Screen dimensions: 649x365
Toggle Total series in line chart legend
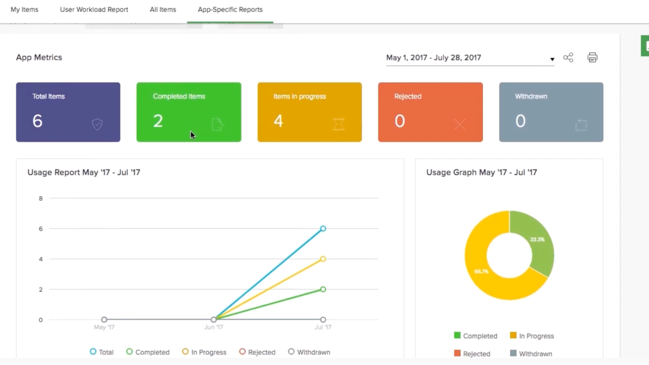tap(101, 352)
